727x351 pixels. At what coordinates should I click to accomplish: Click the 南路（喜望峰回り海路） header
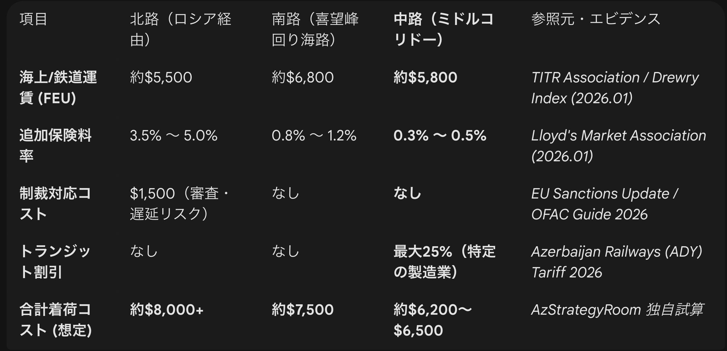[x=315, y=29]
